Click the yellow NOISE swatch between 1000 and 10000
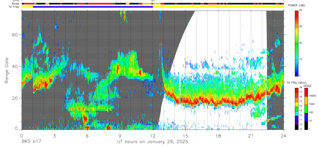The height and width of the screenshot is (147, 319). [x=306, y=100]
